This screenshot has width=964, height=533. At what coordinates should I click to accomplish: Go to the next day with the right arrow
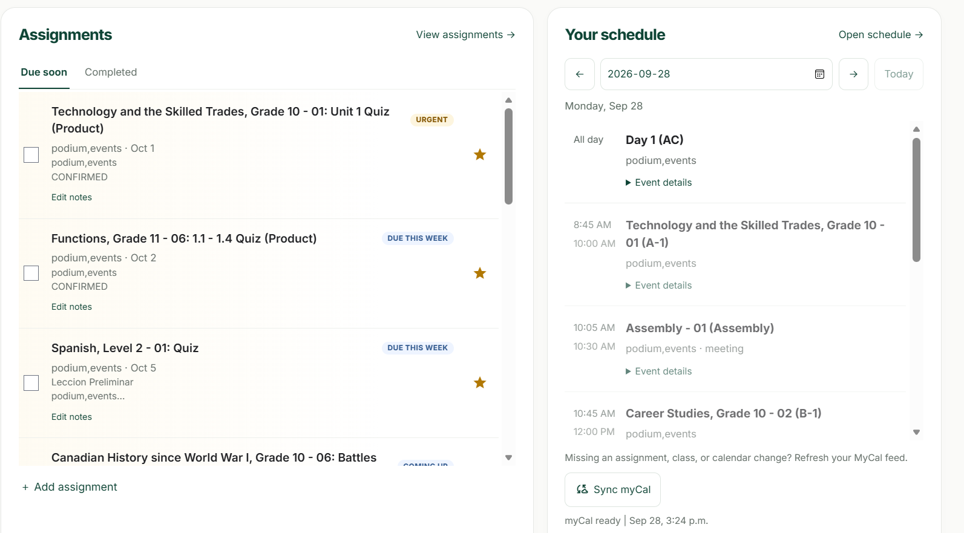coord(853,74)
